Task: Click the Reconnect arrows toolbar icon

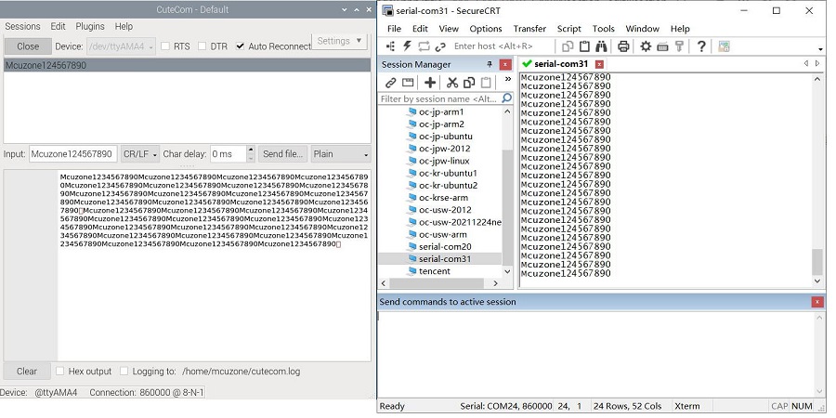Action: click(424, 46)
